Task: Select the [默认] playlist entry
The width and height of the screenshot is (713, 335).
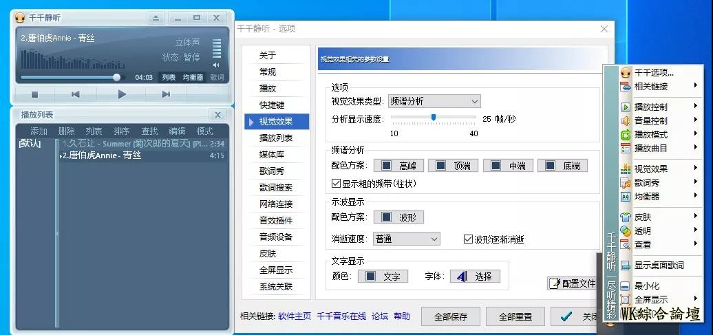Action: 30,144
